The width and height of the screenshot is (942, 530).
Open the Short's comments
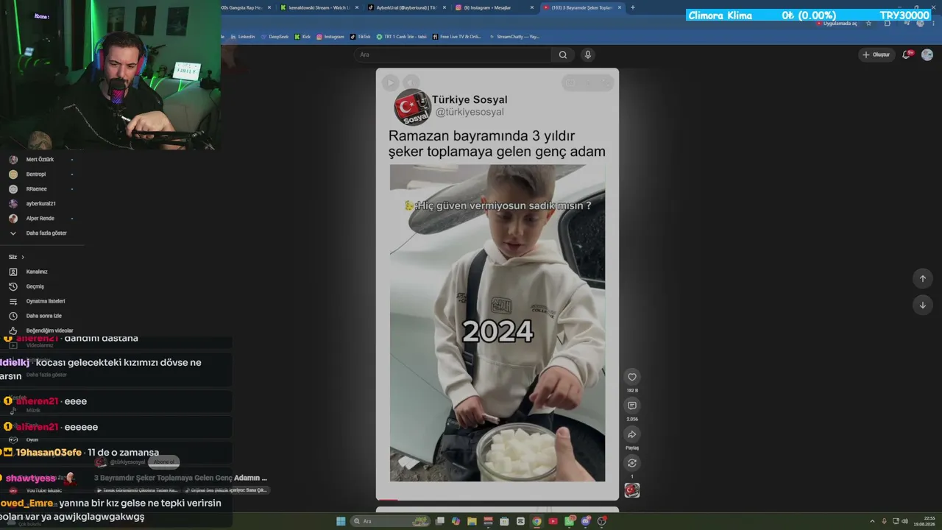tap(631, 406)
